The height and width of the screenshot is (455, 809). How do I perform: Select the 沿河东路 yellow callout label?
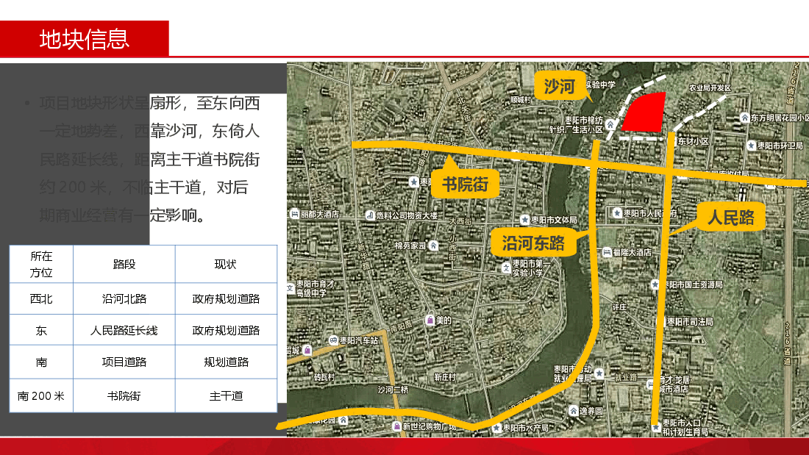pos(533,243)
